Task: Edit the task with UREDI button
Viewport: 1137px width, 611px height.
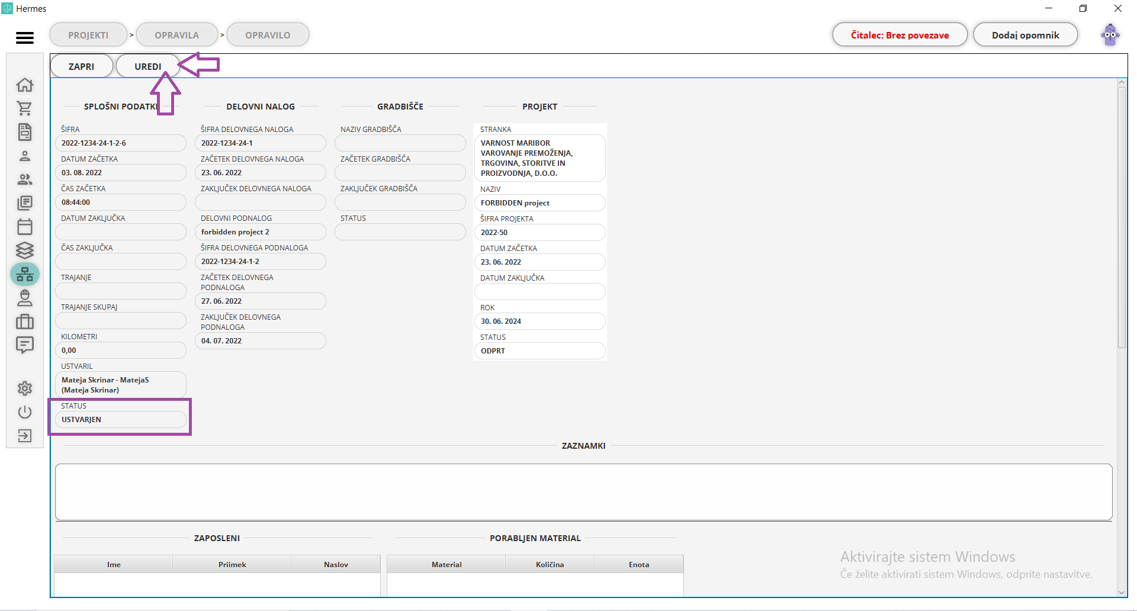Action: coord(148,66)
